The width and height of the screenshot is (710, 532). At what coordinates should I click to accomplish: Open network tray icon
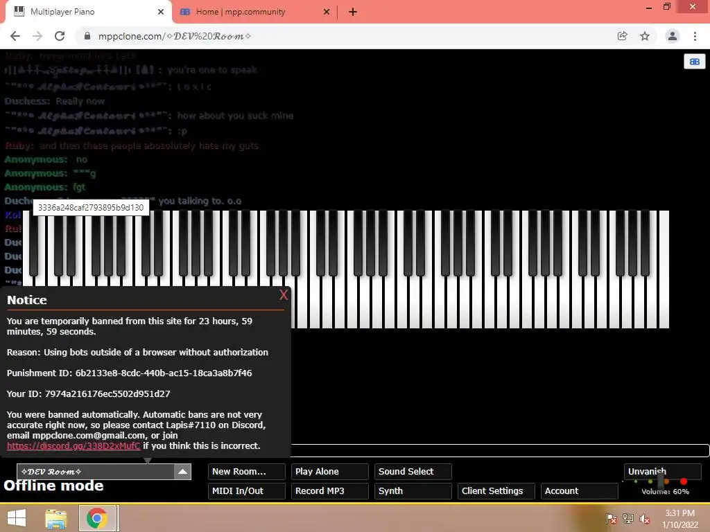coord(628,519)
